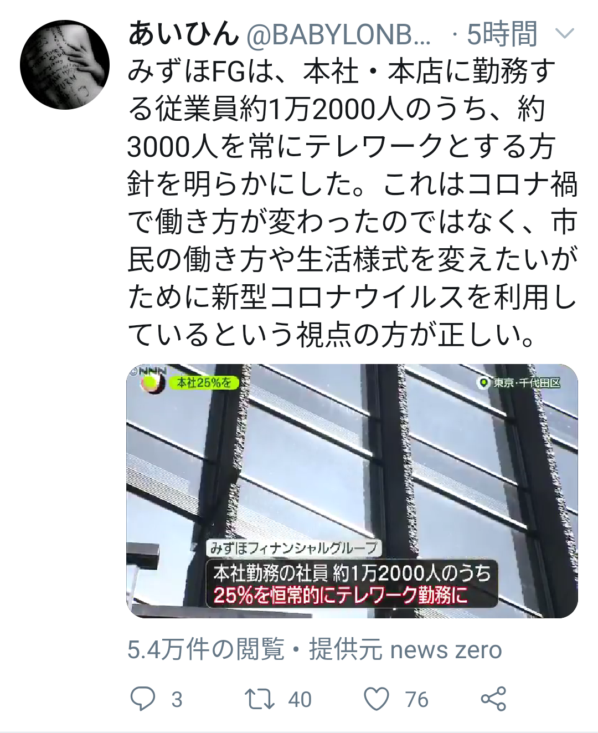Click the 本社25%を green label in video
Screen dimensions: 598x733
tap(204, 383)
